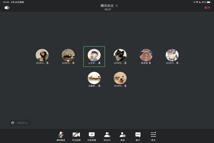Open emoji picker beside chat input
The width and height of the screenshot is (214, 143).
pyautogui.click(x=13, y=123)
